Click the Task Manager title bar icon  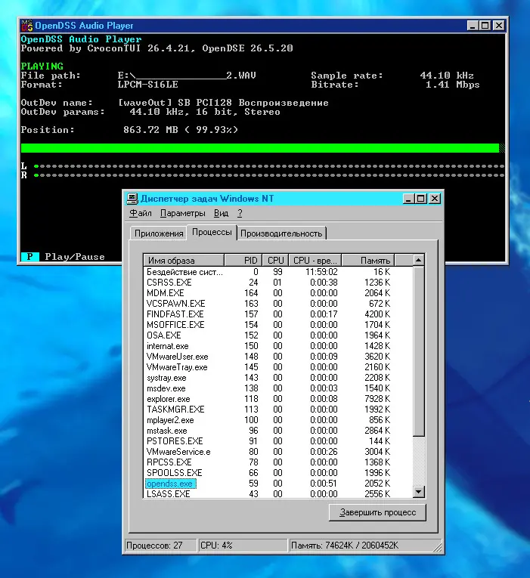tap(132, 199)
